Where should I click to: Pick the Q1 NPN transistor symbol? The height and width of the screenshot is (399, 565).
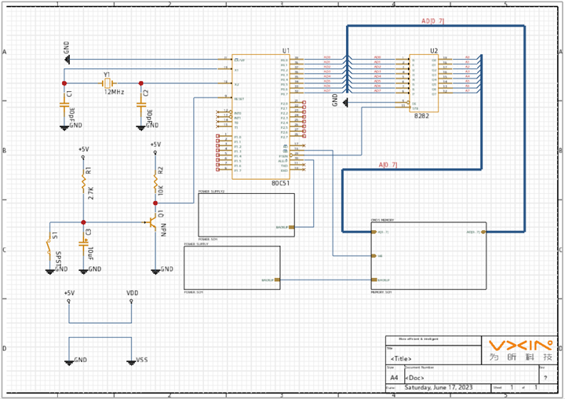153,222
